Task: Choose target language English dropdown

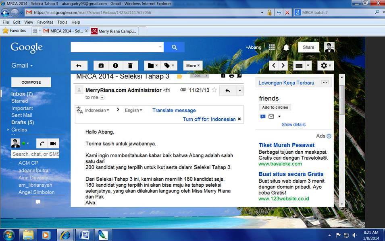Action: 133,110
